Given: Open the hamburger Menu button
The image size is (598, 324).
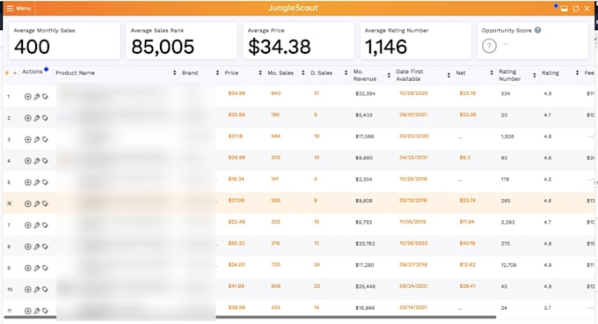Looking at the screenshot, I should click(18, 8).
